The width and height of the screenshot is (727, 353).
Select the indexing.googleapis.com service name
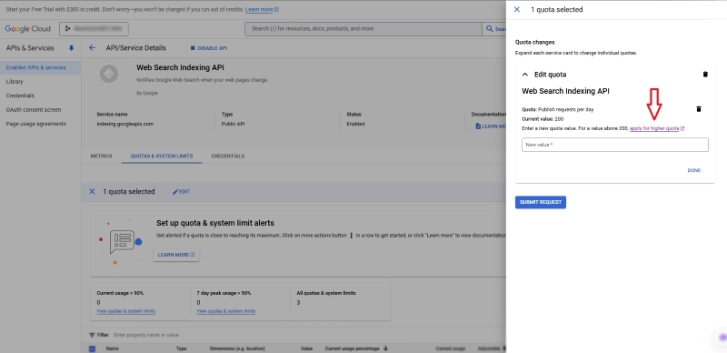coord(124,124)
